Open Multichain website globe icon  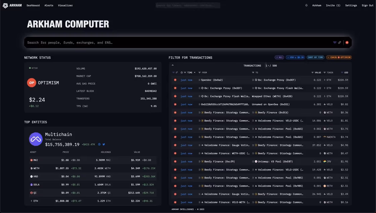click(99, 144)
